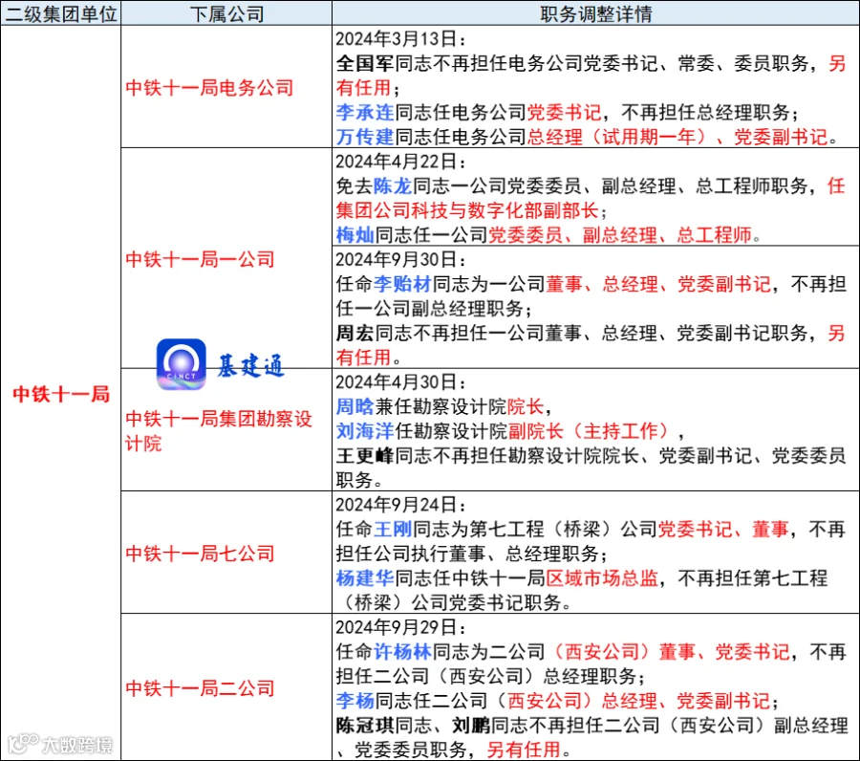
Task: Click the bold name "全国军"
Action: pos(365,64)
